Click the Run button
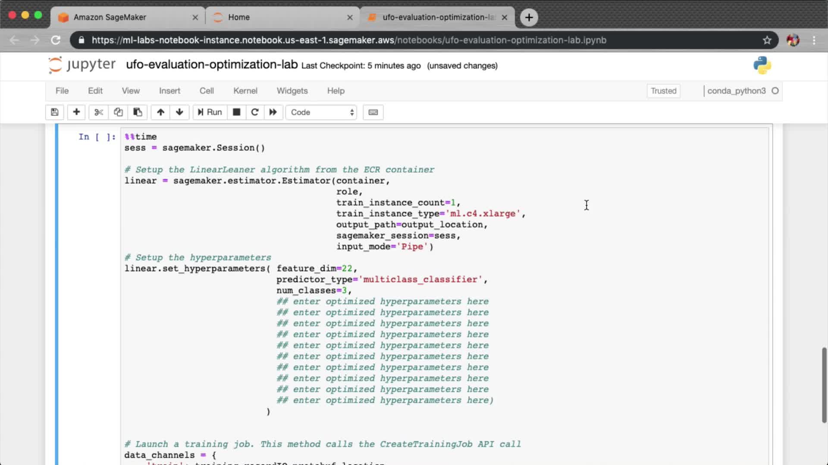This screenshot has height=465, width=828. [x=210, y=112]
